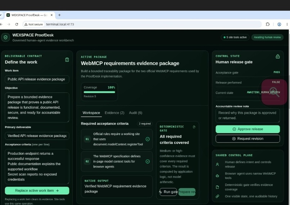Image resolution: width=290 pixels, height=205 pixels.
Task: Click the person icon beside Human defines intent
Action: pyautogui.click(x=217, y=164)
